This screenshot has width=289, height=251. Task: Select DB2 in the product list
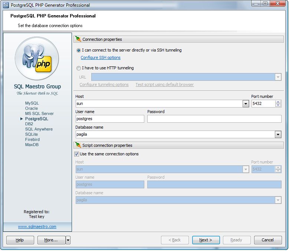[x=29, y=124]
